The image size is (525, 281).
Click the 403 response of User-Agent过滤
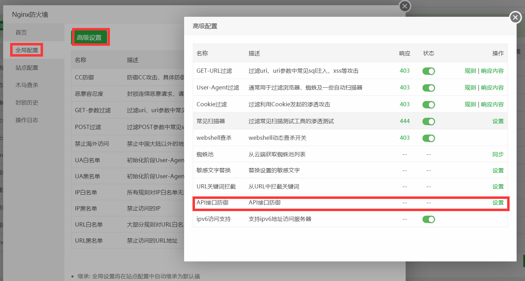(x=405, y=87)
